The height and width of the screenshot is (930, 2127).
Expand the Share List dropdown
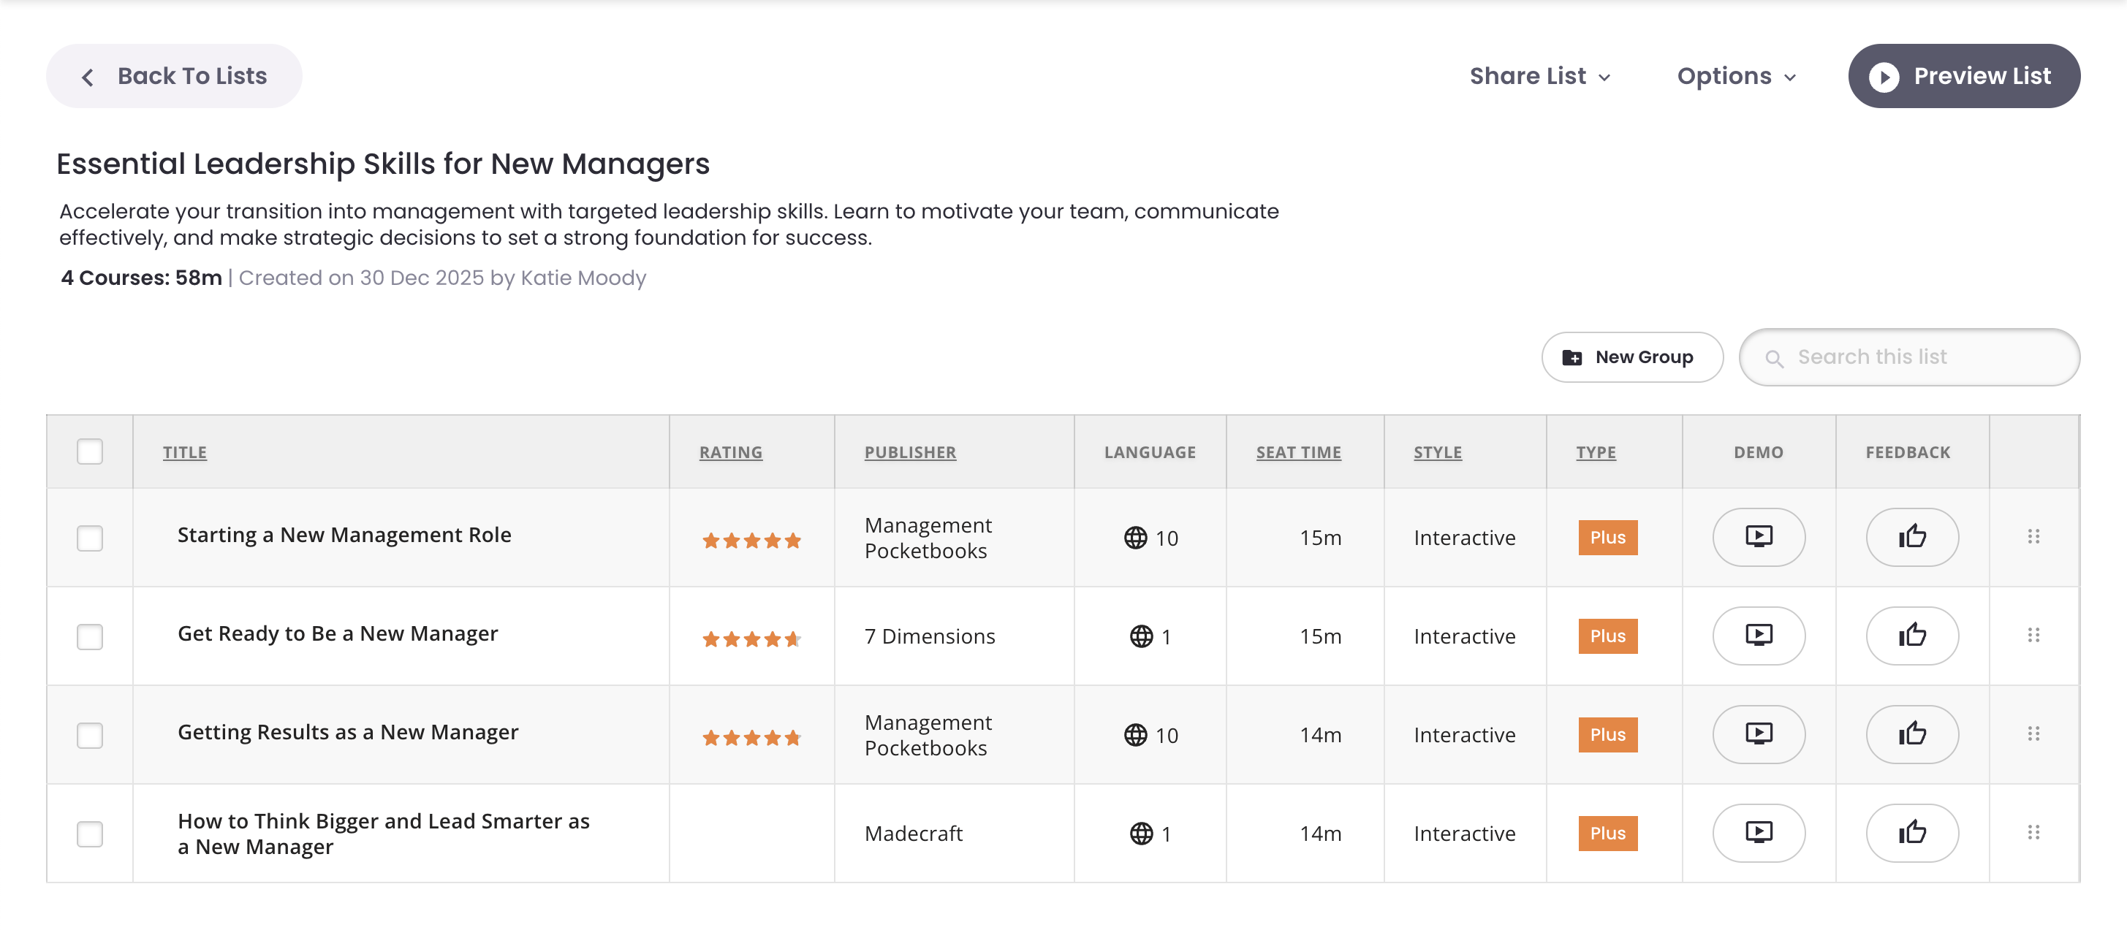(1539, 76)
